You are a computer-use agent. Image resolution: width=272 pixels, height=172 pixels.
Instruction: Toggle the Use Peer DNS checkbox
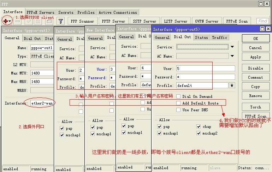click(x=178, y=110)
